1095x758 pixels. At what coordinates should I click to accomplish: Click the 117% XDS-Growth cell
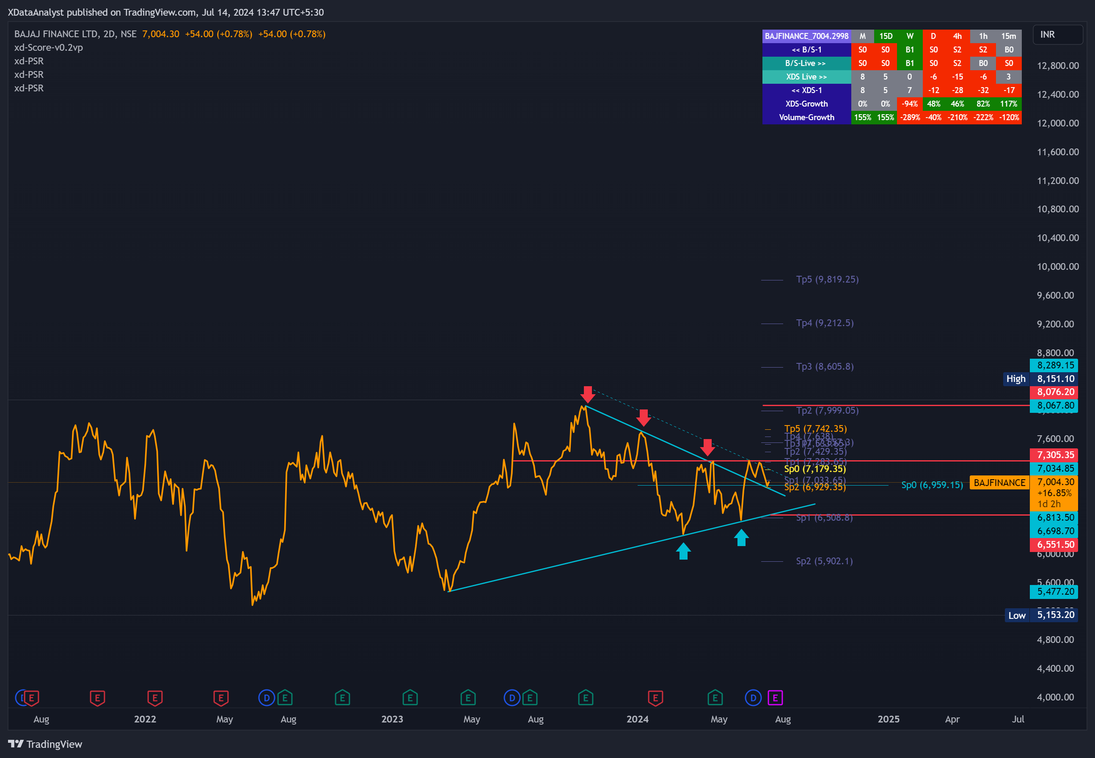(x=1009, y=104)
